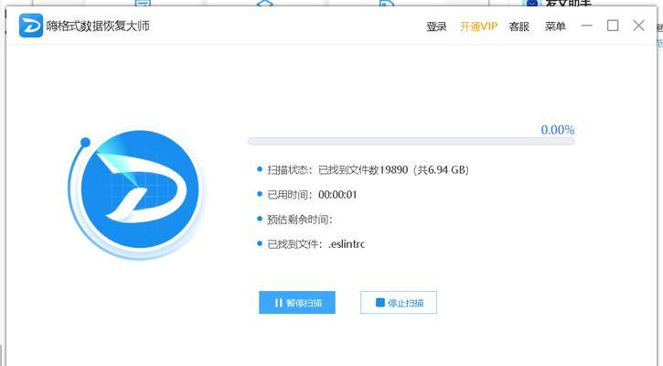Maximize the data recovery window
Viewport: 663px width, 366px height.
click(613, 26)
